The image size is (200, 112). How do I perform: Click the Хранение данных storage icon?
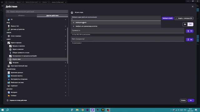(x=9, y=72)
